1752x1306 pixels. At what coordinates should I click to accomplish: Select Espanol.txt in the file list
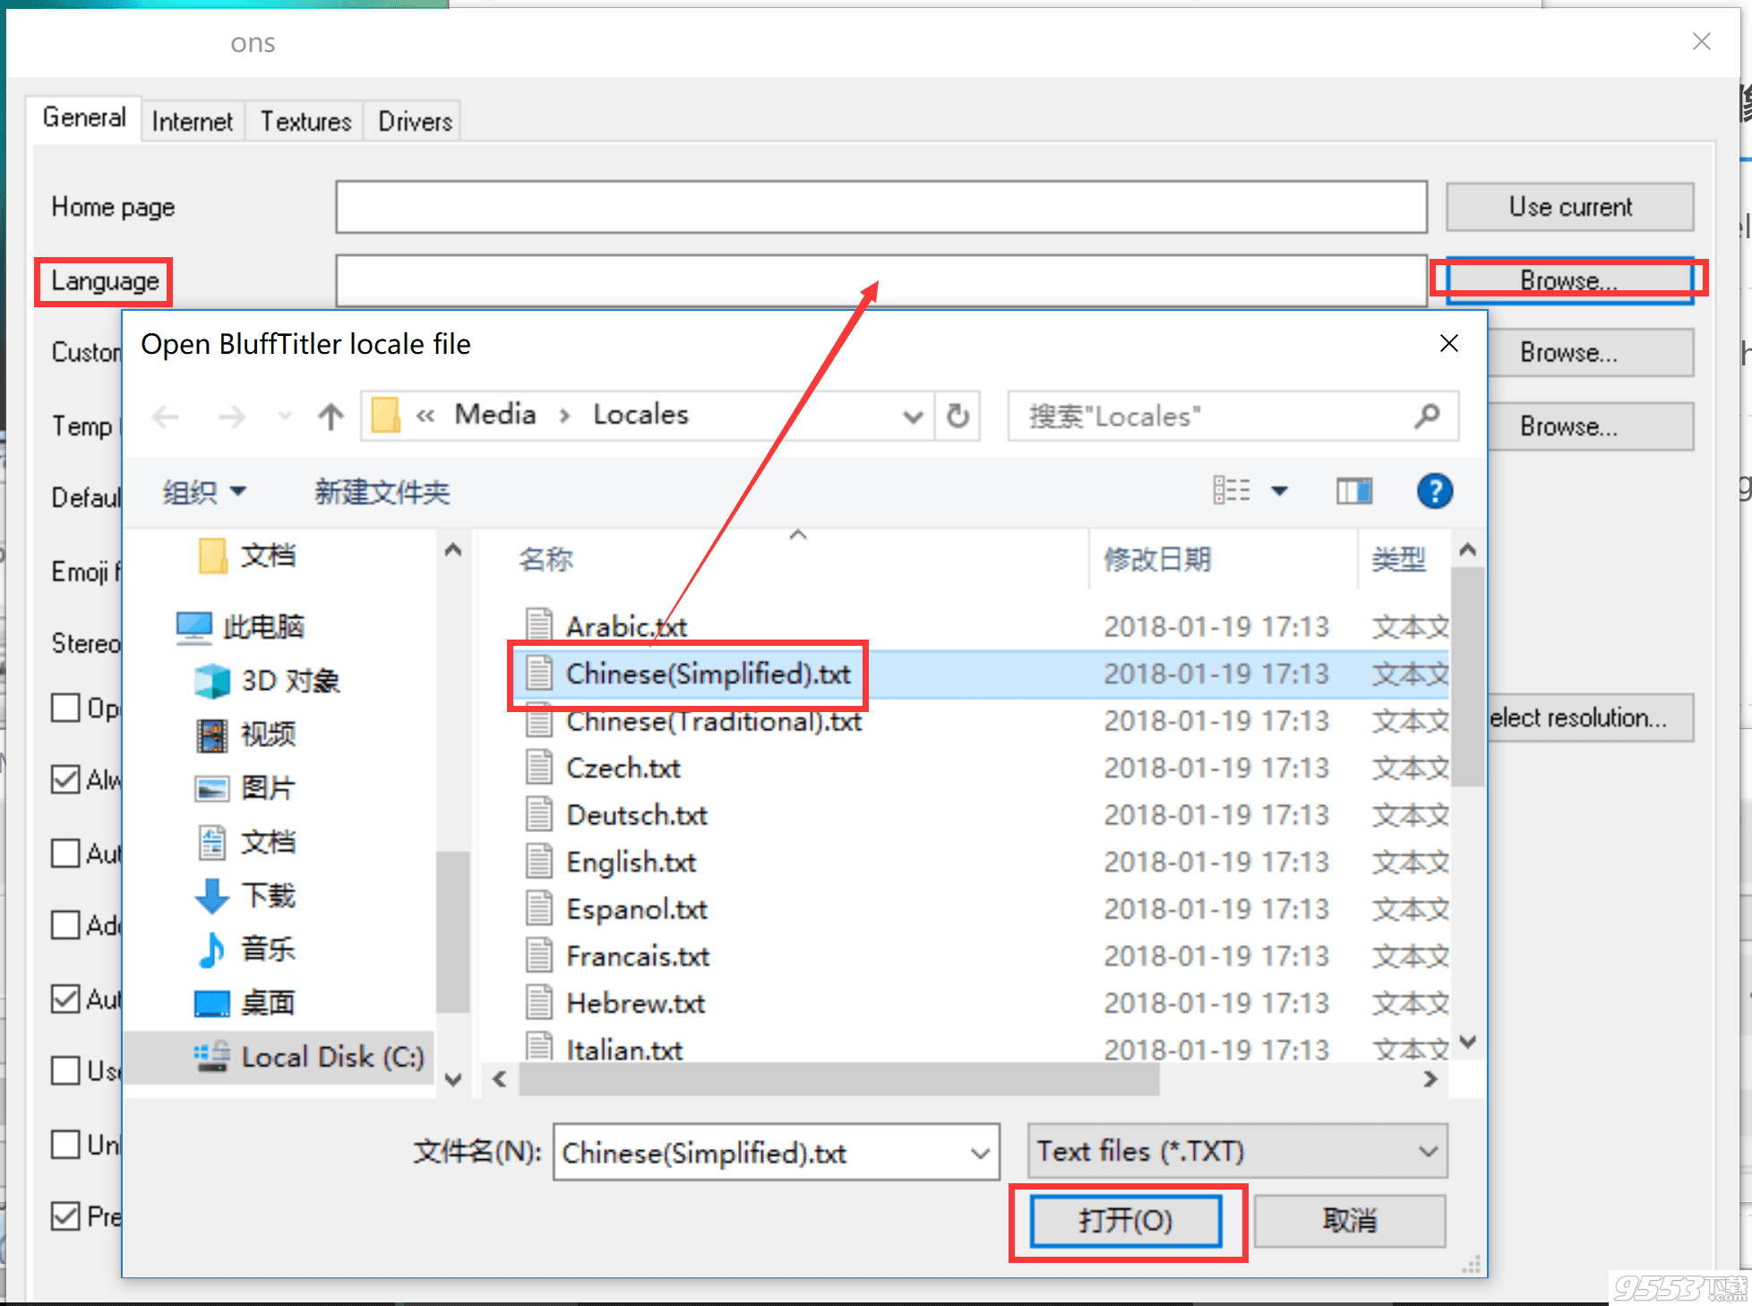pyautogui.click(x=637, y=909)
